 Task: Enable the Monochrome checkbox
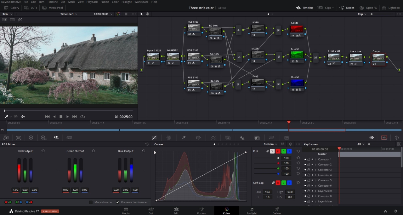(x=91, y=202)
